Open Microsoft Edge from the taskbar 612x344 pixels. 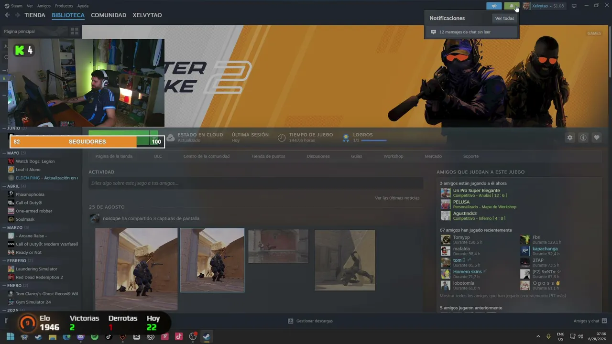pyautogui.click(x=66, y=336)
